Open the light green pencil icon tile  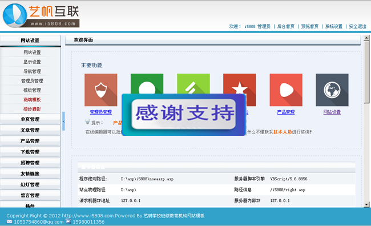coord(193,83)
